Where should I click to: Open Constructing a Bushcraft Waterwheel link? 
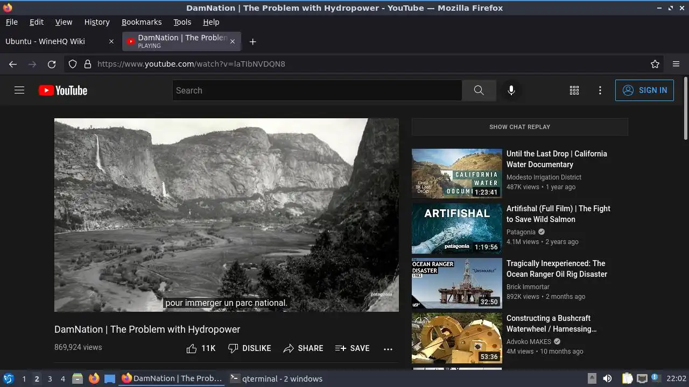[551, 324]
